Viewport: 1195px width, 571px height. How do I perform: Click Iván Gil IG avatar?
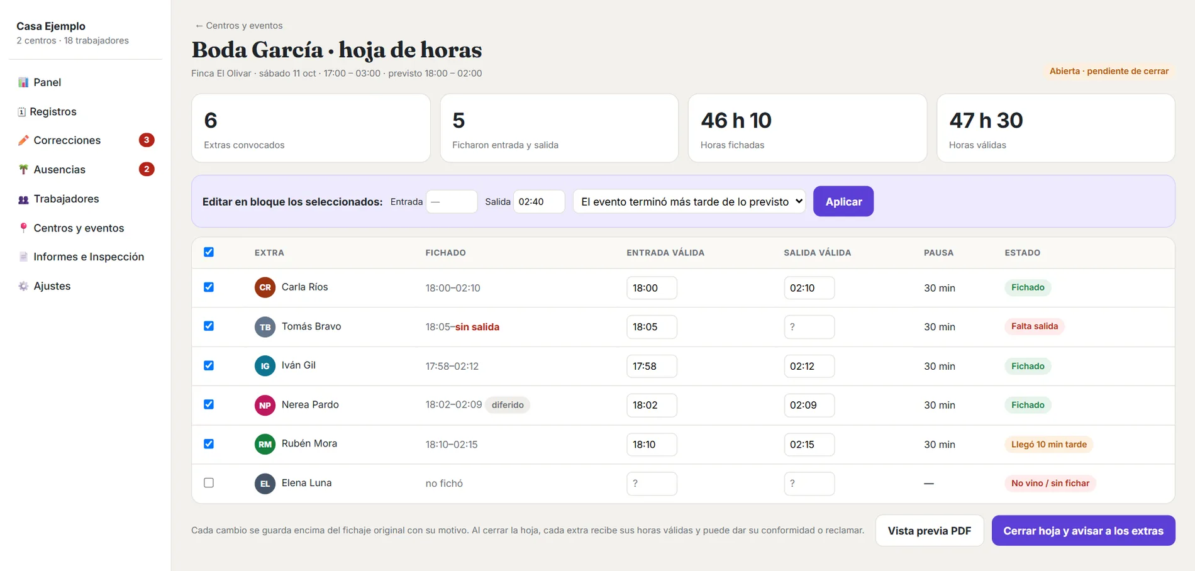pyautogui.click(x=265, y=366)
